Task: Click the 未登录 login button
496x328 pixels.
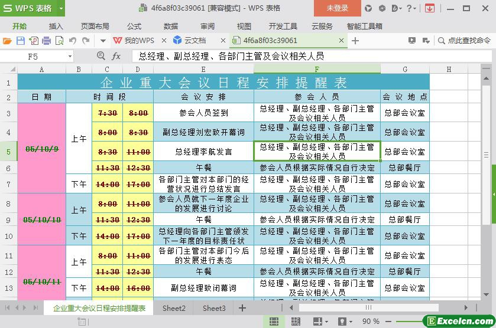Action: [338, 8]
